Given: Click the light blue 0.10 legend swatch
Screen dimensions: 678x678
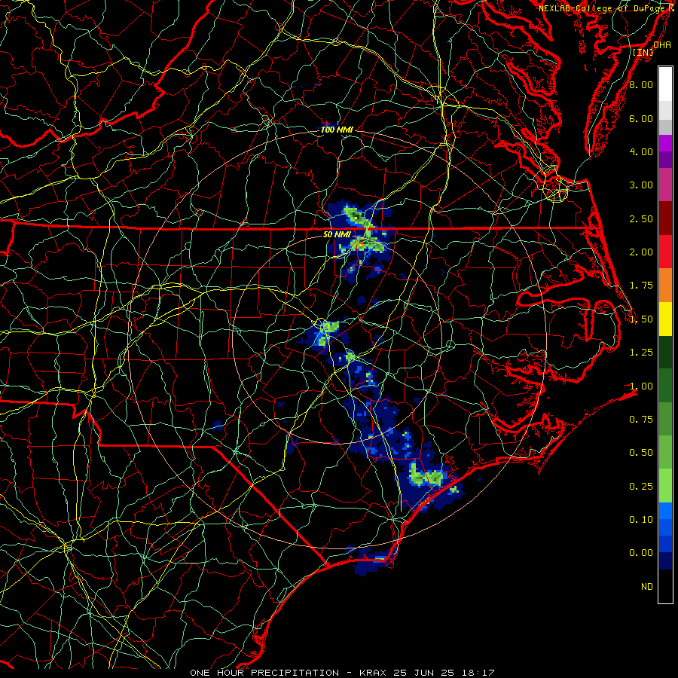Looking at the screenshot, I should pos(665,511).
